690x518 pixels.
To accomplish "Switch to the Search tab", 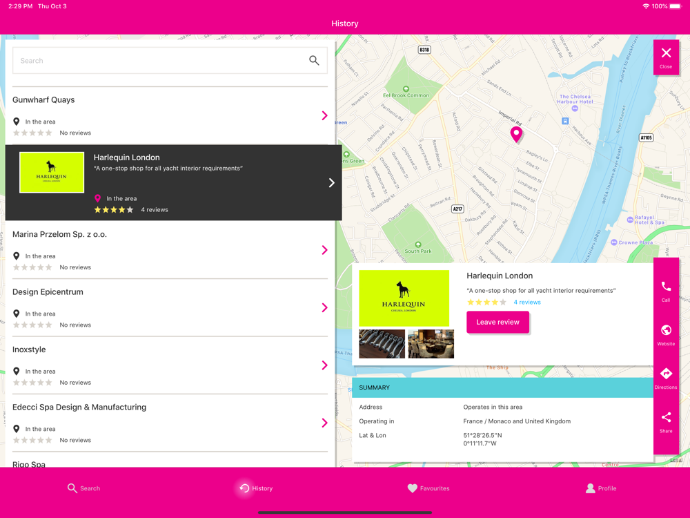I will [x=83, y=488].
